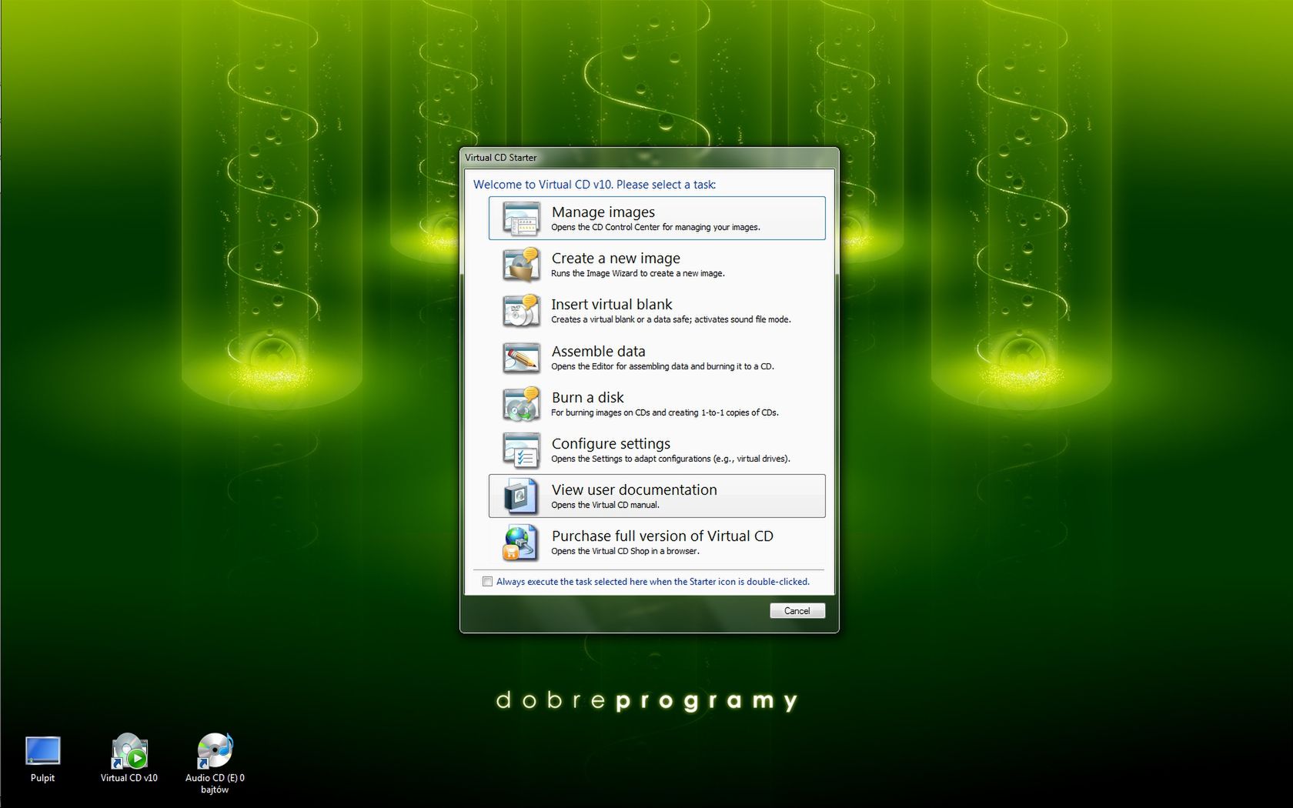Viewport: 1293px width, 808px height.
Task: Click the Insert virtual blank icon
Action: point(521,311)
